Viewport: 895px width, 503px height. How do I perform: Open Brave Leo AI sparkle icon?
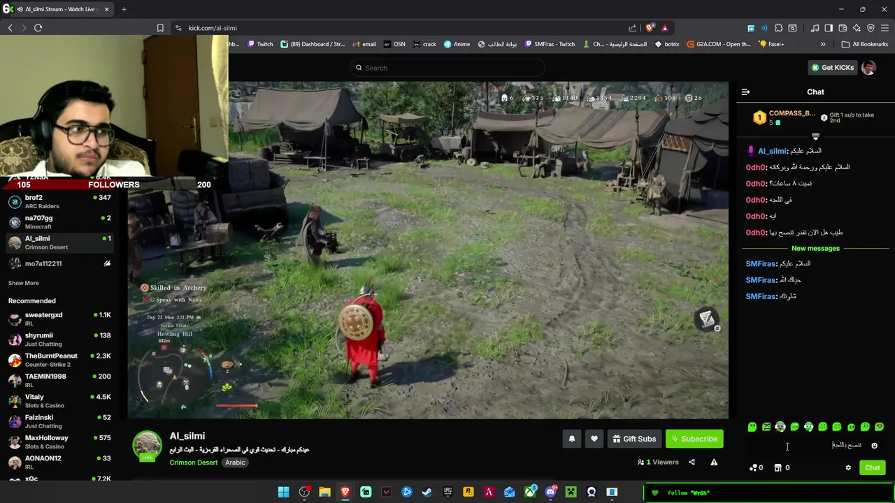tap(857, 28)
